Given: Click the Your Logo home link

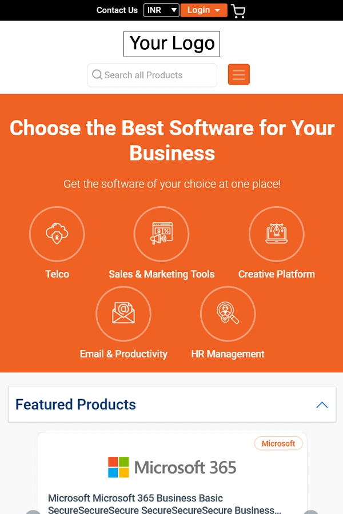Looking at the screenshot, I should pyautogui.click(x=171, y=44).
